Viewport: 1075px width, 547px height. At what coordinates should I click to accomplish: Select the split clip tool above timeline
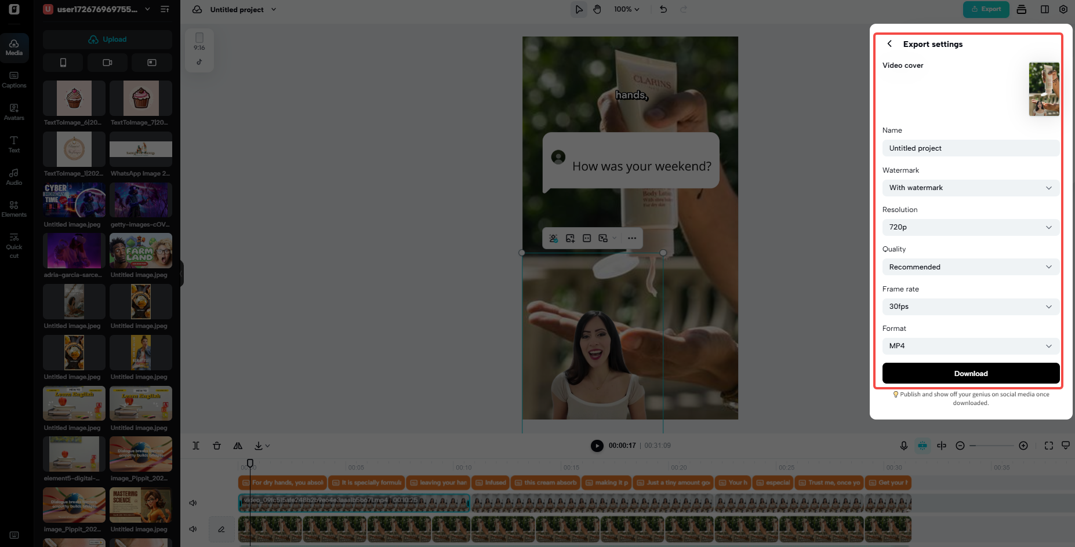(196, 446)
